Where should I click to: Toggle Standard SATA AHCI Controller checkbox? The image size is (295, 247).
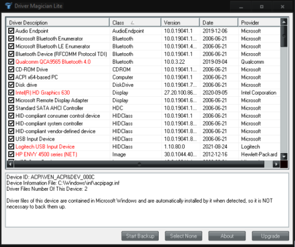tap(11, 108)
